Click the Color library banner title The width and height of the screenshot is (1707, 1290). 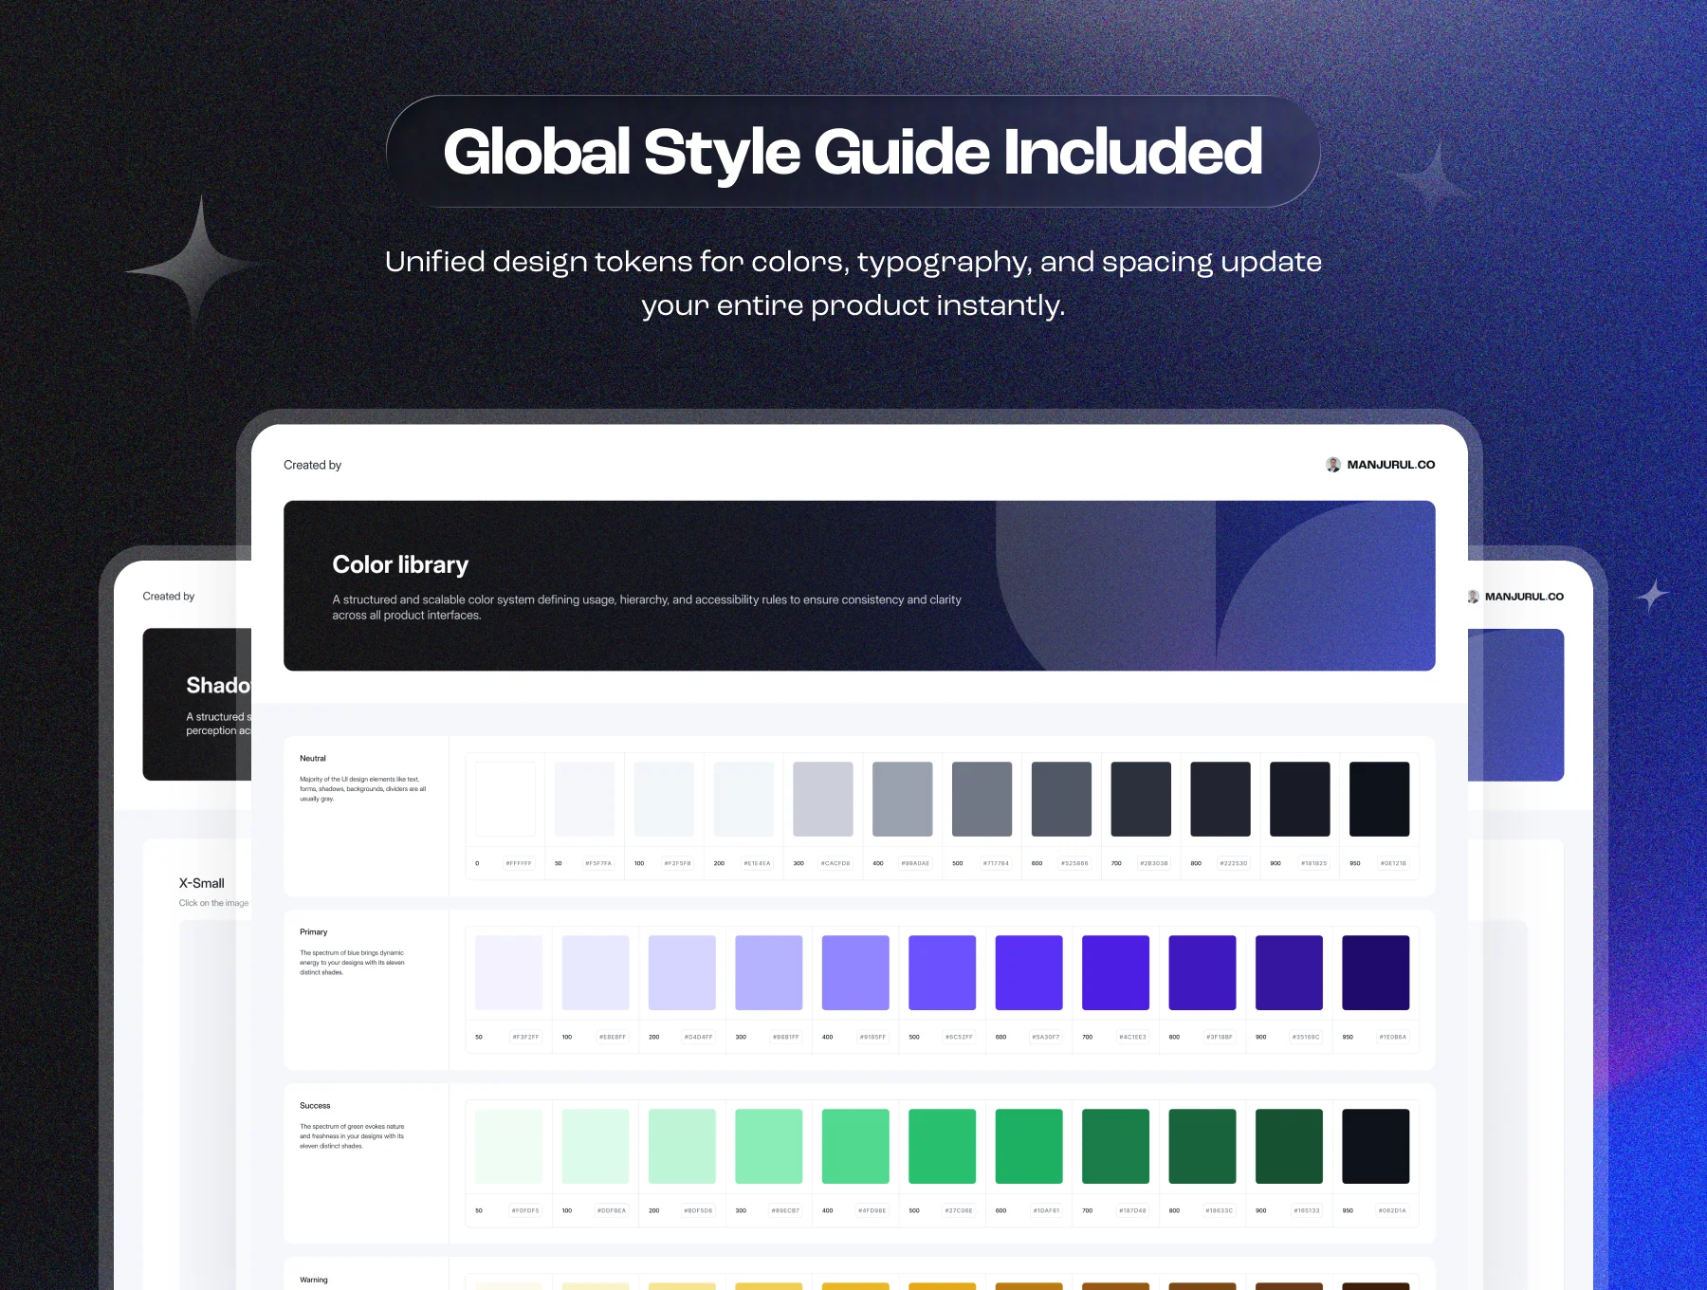click(400, 565)
